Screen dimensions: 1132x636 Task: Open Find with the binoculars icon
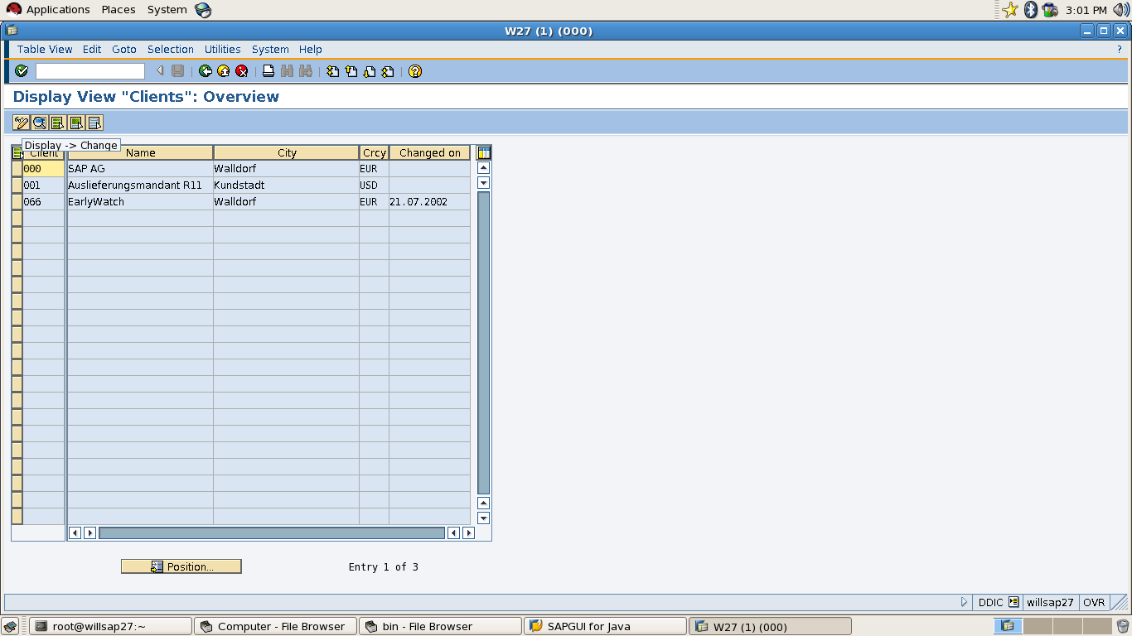click(x=287, y=71)
